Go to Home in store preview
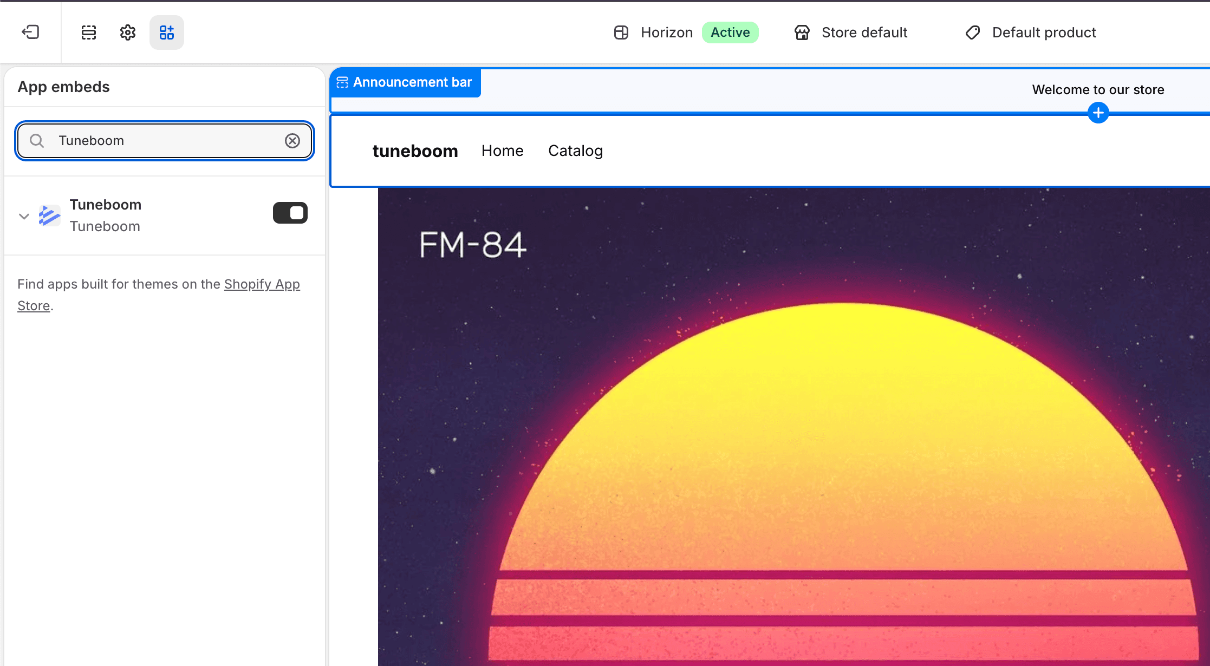The height and width of the screenshot is (666, 1210). tap(503, 151)
